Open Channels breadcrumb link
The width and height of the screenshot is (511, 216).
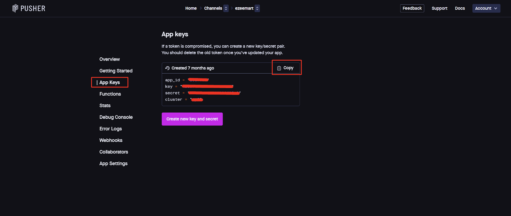(213, 8)
